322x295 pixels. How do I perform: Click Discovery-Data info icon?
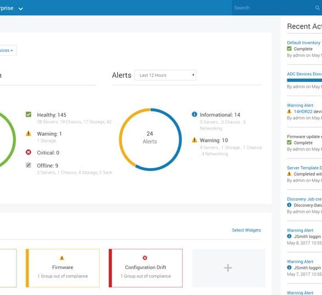coord(289,205)
